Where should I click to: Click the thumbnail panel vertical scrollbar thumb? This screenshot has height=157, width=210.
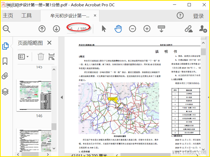[54, 127]
